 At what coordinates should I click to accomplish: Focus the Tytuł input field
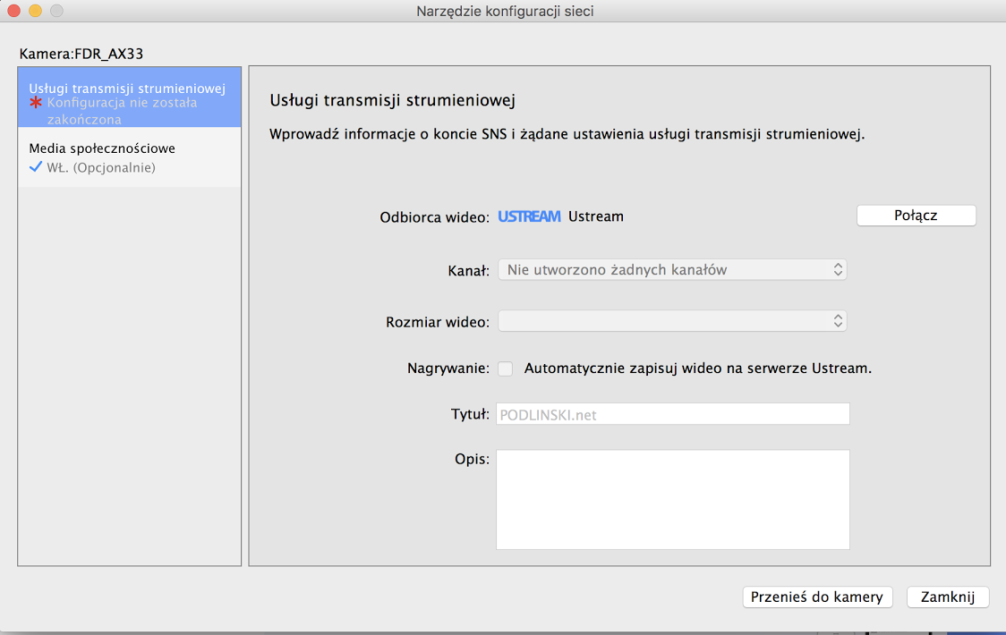pyautogui.click(x=672, y=414)
